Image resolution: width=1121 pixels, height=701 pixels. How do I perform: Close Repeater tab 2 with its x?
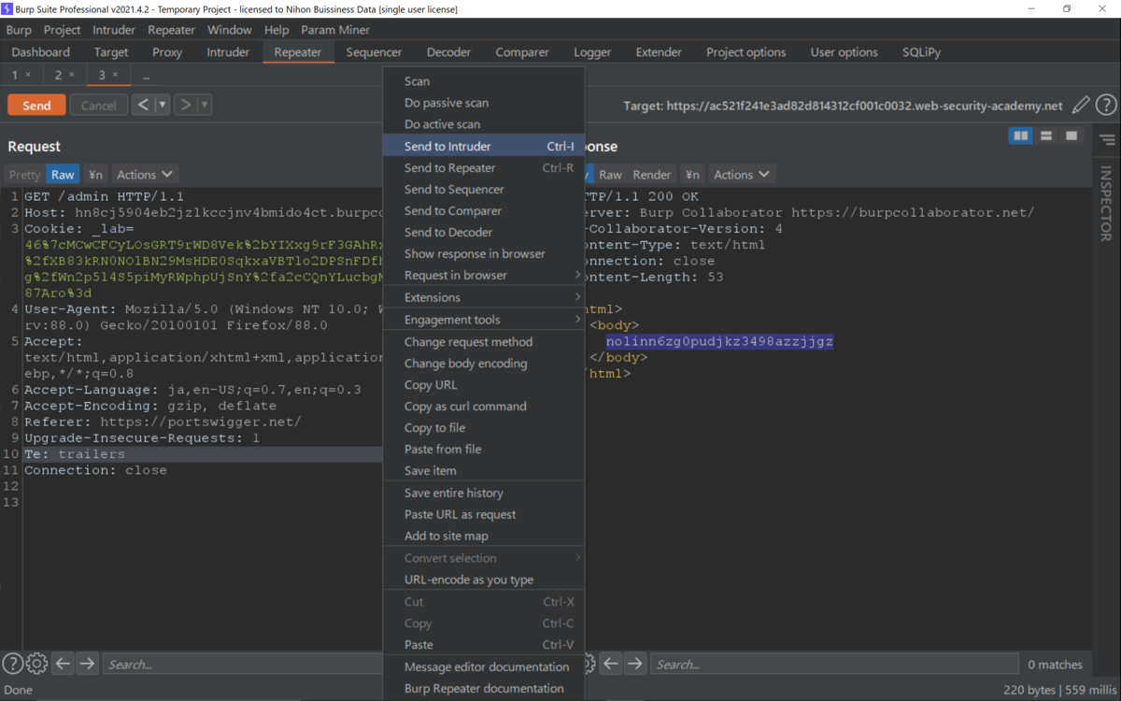click(x=72, y=75)
